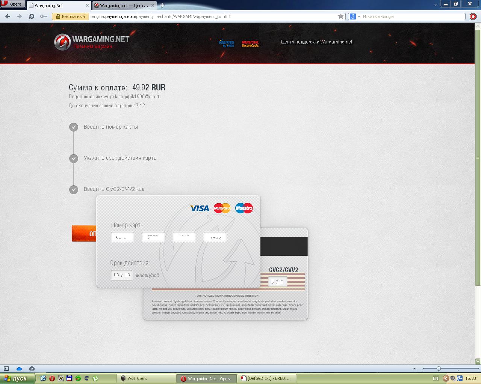Screen dimensions: 481x384
Task: Go forward with the browser forward arrow
Action: tap(19, 16)
